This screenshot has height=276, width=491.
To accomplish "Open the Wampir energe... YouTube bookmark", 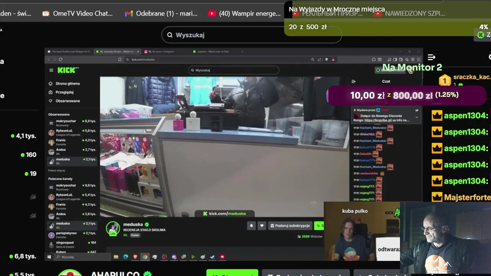I will pyautogui.click(x=244, y=13).
